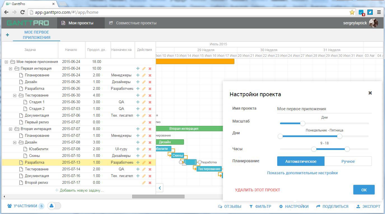Switch to Совместные проекты tab

(133, 23)
